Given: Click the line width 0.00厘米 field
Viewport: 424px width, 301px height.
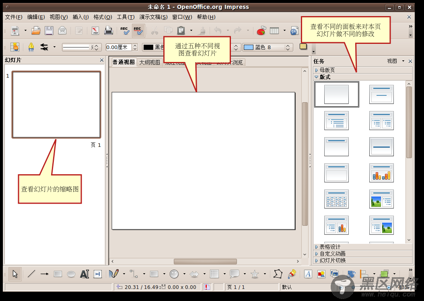Looking at the screenshot, I should (x=119, y=47).
